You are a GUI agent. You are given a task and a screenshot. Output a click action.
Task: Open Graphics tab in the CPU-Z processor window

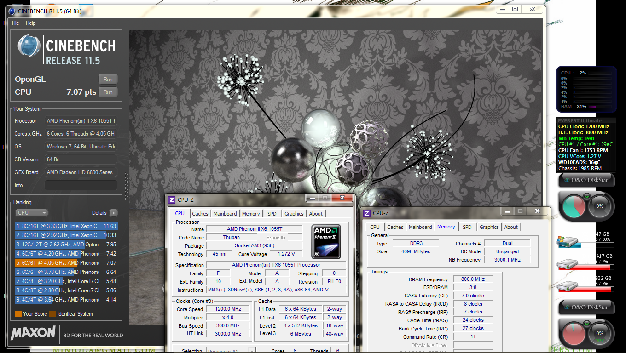click(294, 214)
